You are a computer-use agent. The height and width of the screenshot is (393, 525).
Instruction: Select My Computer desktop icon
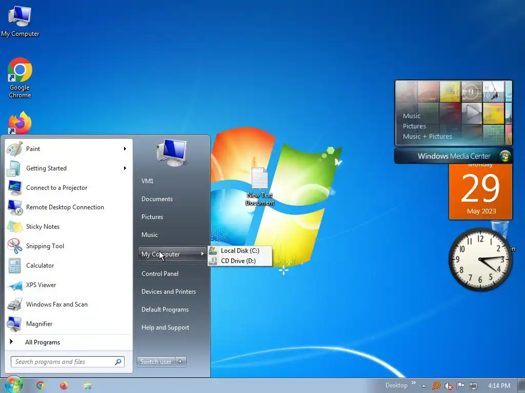20,21
